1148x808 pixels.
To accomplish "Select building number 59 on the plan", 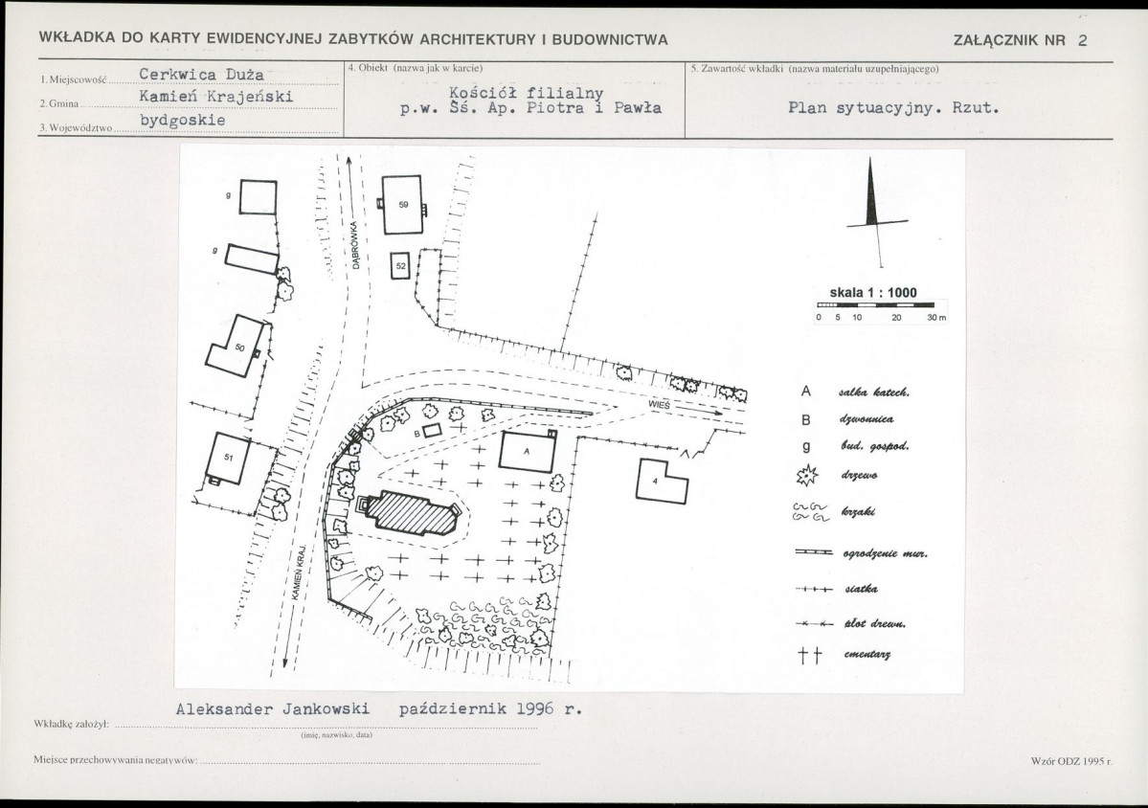I will point(402,205).
